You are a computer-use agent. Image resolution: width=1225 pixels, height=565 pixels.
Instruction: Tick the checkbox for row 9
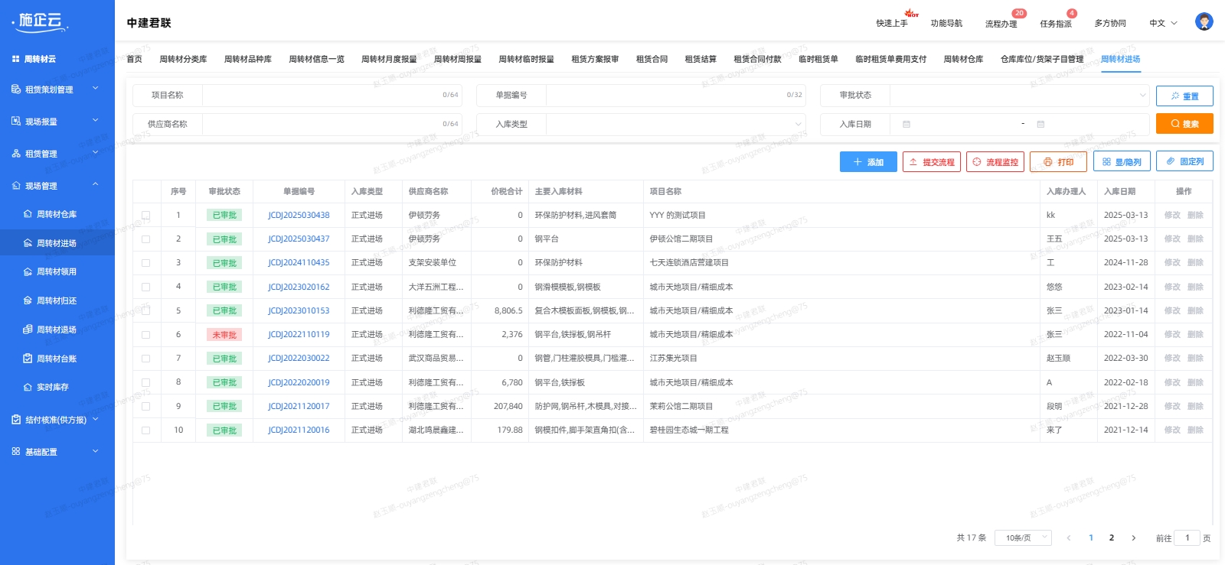pos(145,407)
